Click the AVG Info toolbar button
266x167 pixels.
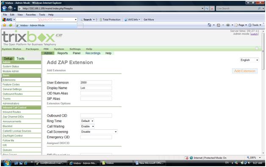click(x=132, y=19)
